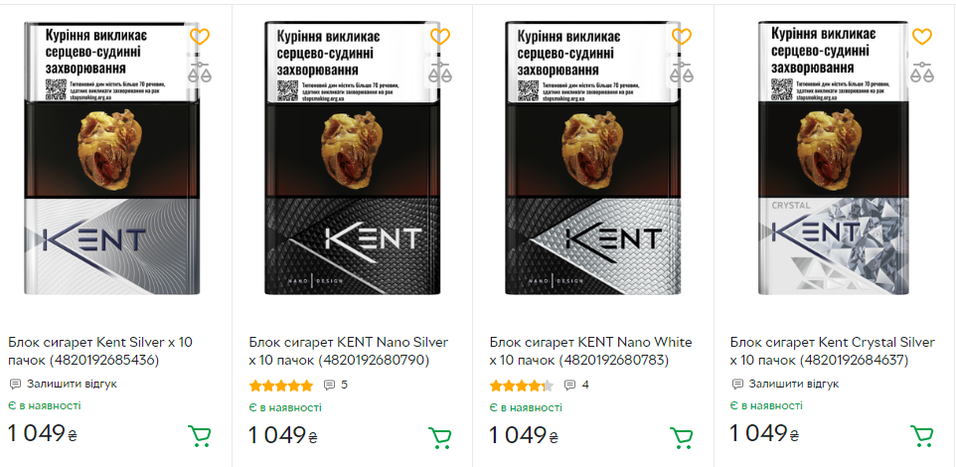Open Kent Silver x 10 product title

click(100, 351)
